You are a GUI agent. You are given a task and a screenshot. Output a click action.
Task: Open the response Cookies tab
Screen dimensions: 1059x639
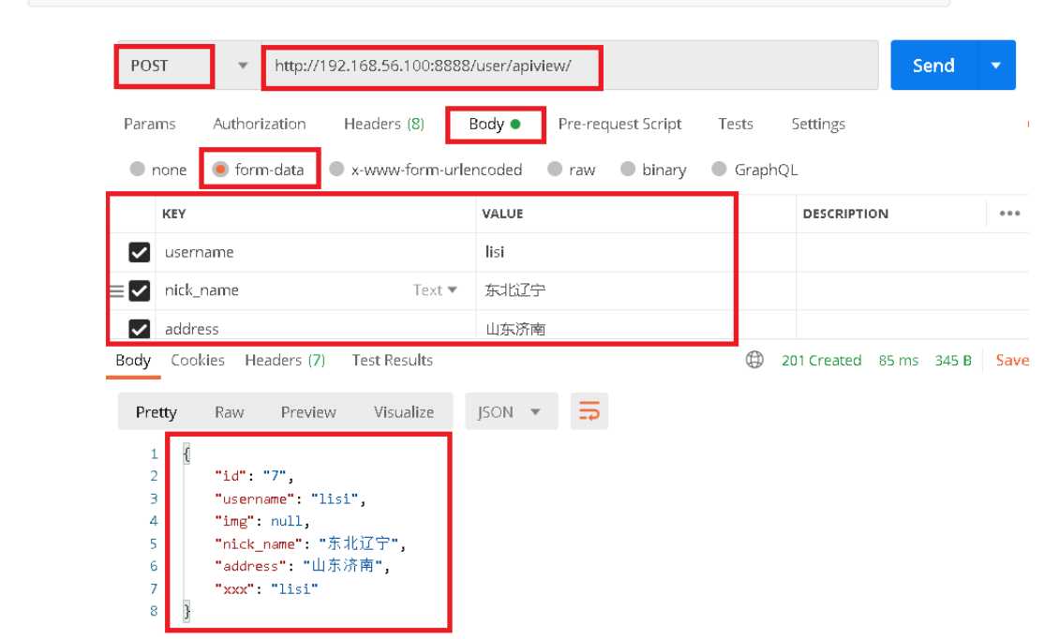click(197, 360)
